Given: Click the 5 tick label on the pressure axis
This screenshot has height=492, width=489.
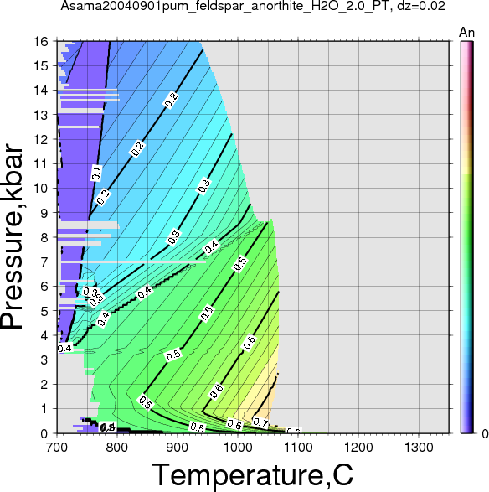Looking at the screenshot, I should click(x=44, y=311).
